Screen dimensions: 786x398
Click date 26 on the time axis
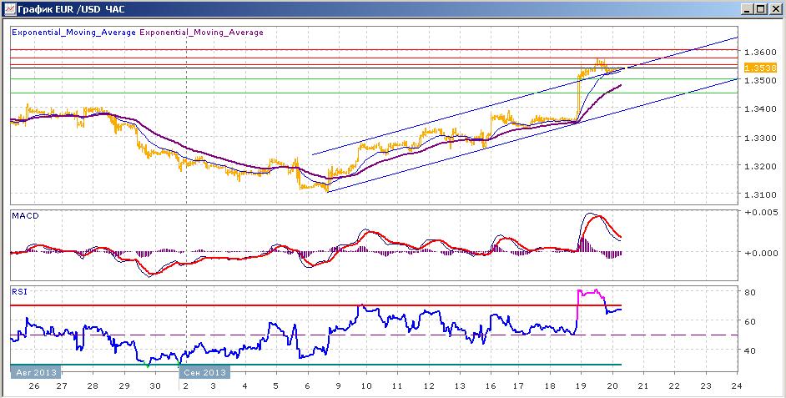[34, 386]
